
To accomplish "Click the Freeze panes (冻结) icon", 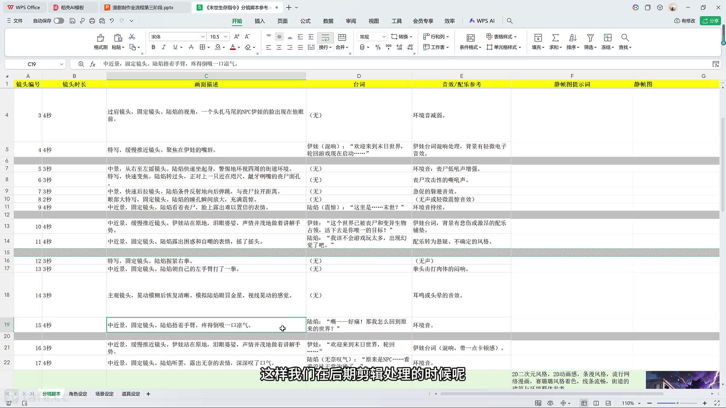I will tap(607, 38).
